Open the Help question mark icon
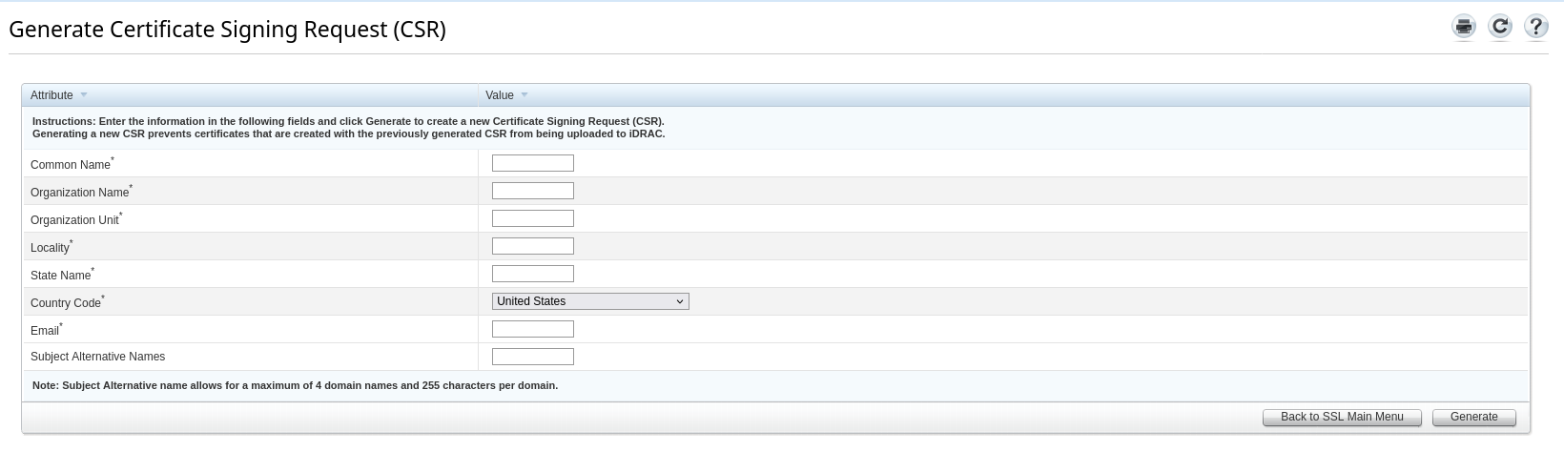The height and width of the screenshot is (472, 1564). [x=1536, y=27]
